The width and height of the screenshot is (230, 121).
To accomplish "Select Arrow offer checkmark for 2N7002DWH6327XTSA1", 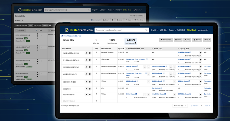I will 148,67.
